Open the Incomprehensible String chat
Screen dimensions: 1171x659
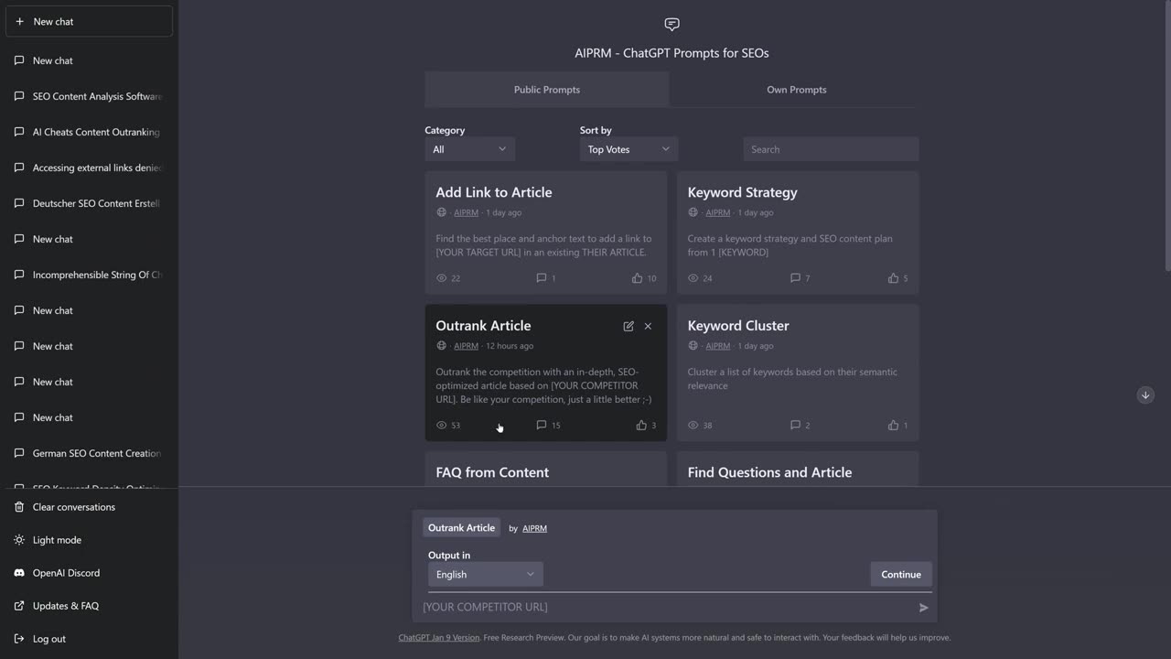click(x=89, y=275)
